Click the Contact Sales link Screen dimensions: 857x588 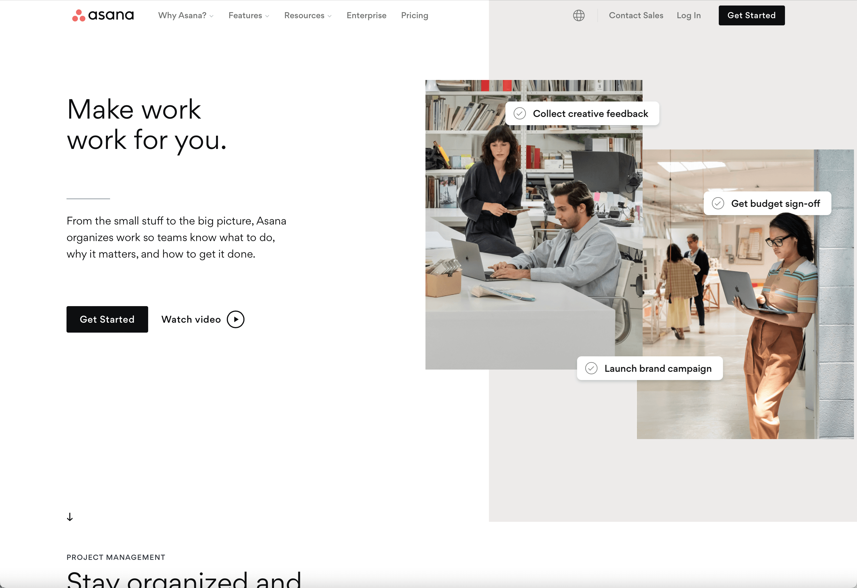point(636,15)
